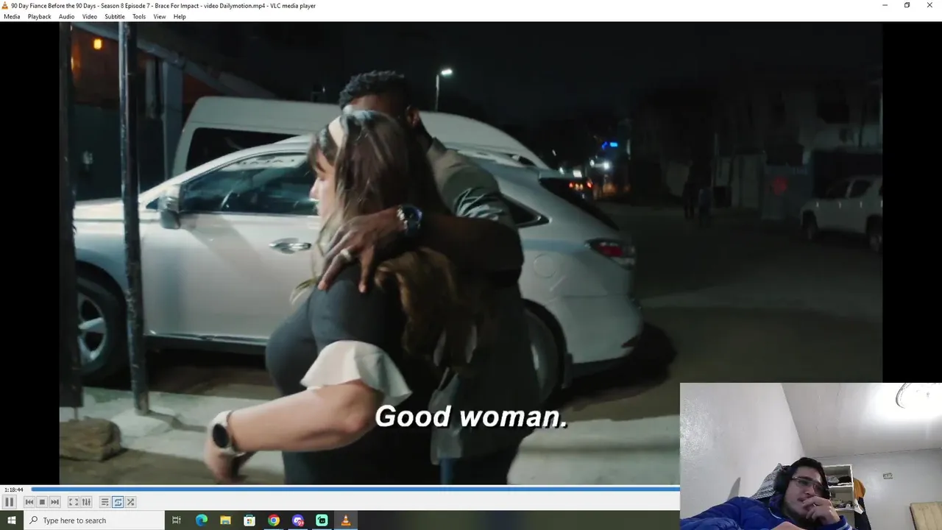Minimize the VLC window
The height and width of the screenshot is (530, 942).
(x=885, y=5)
